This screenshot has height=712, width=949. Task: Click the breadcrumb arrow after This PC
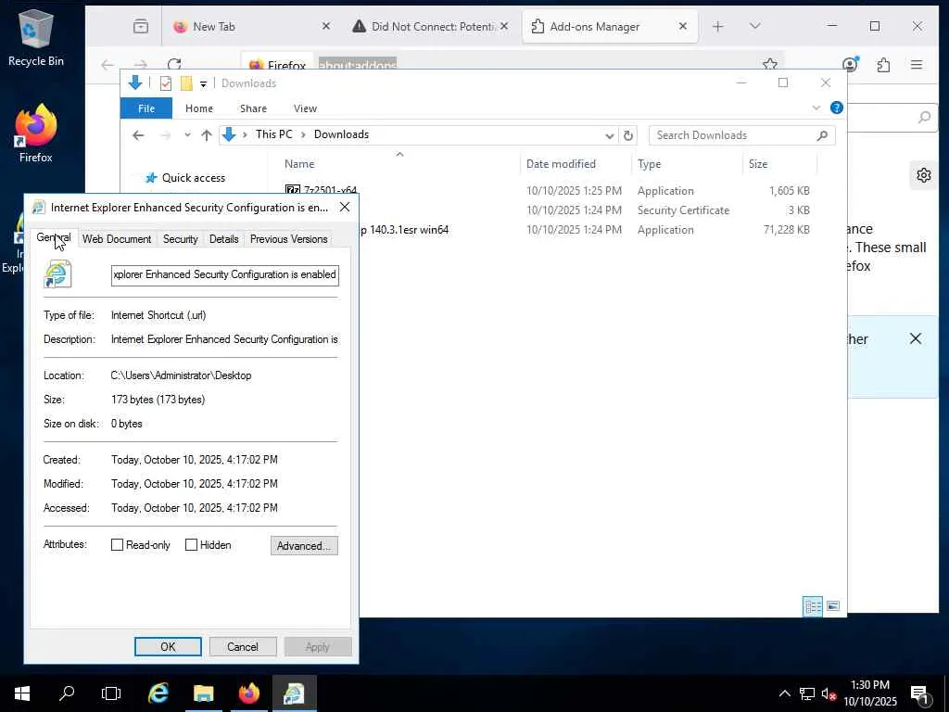click(x=303, y=134)
